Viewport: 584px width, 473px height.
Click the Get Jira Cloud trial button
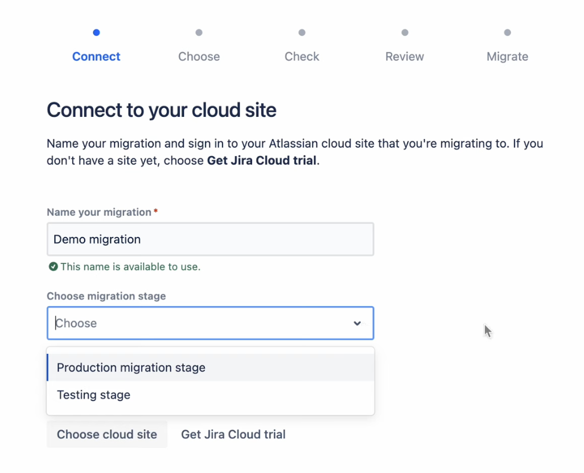tap(233, 434)
